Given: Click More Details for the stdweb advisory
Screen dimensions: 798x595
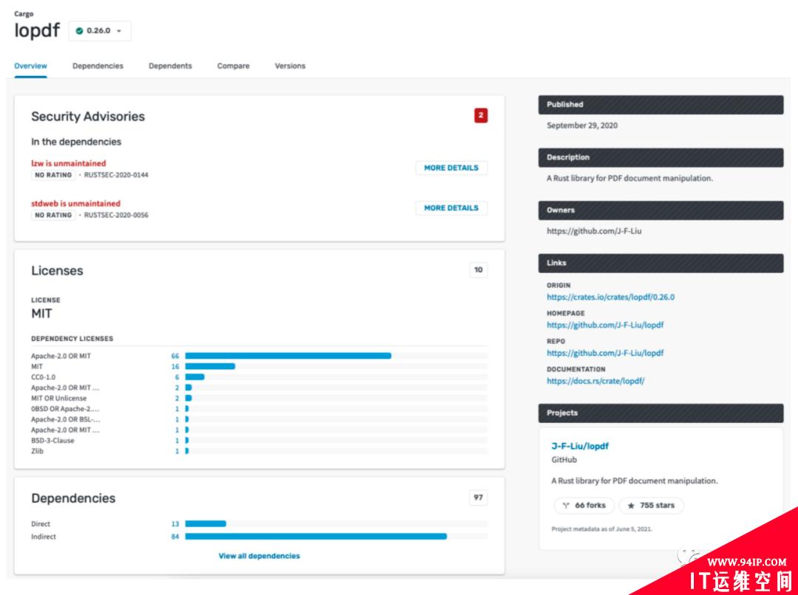Looking at the screenshot, I should tap(451, 208).
